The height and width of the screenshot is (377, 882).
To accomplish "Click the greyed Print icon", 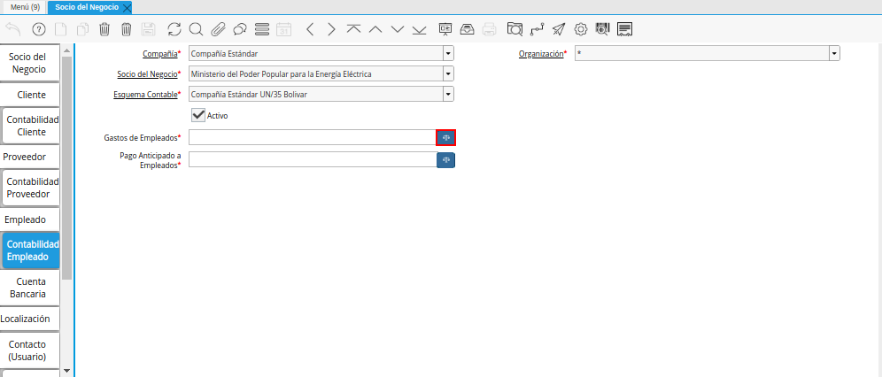I will pyautogui.click(x=490, y=29).
